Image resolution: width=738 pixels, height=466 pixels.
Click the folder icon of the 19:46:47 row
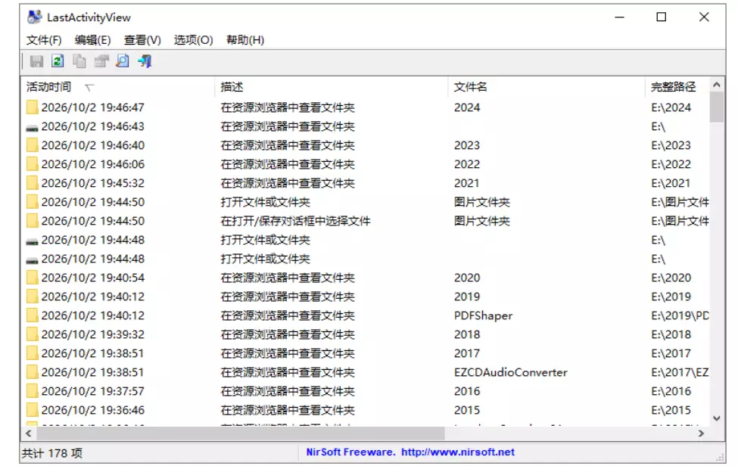[32, 107]
